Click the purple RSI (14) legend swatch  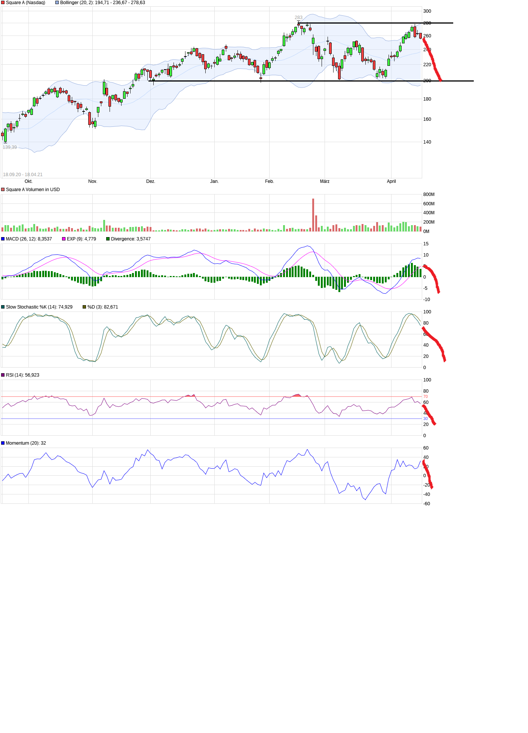pos(3,375)
